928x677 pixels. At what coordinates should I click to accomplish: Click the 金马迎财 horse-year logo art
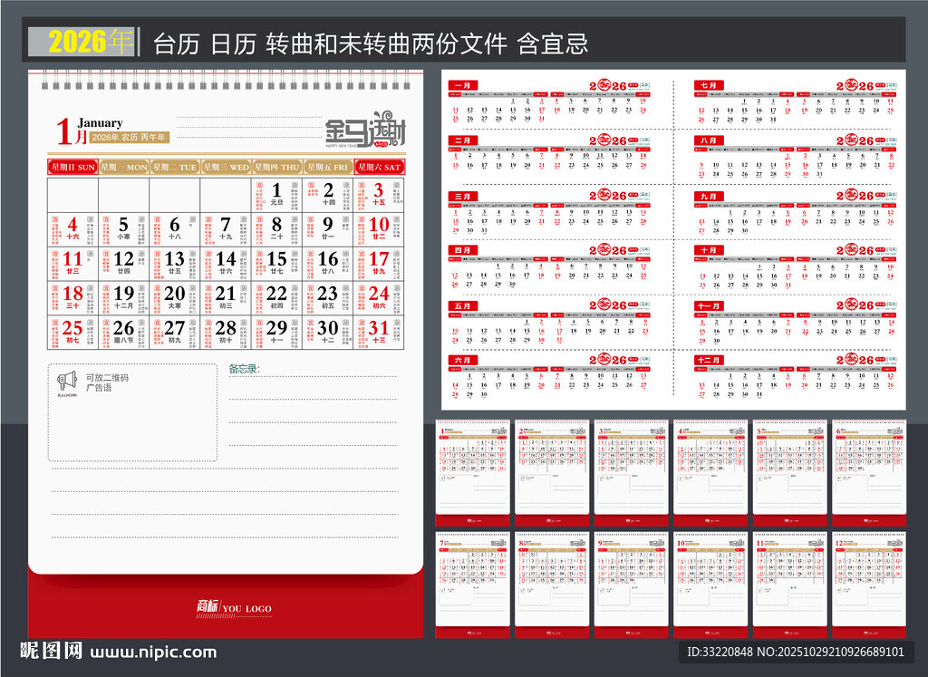365,131
